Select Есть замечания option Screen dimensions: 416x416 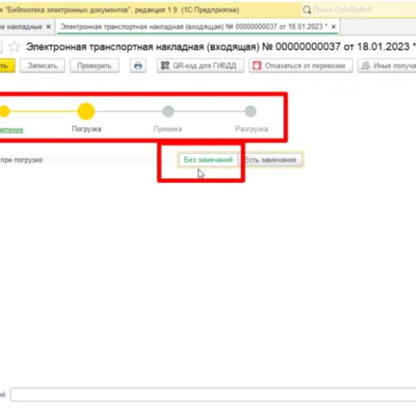click(x=270, y=160)
